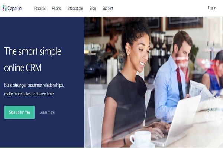Click the Capsule pill logo icon
Screen dimensions: 223x148
pos(4,8)
